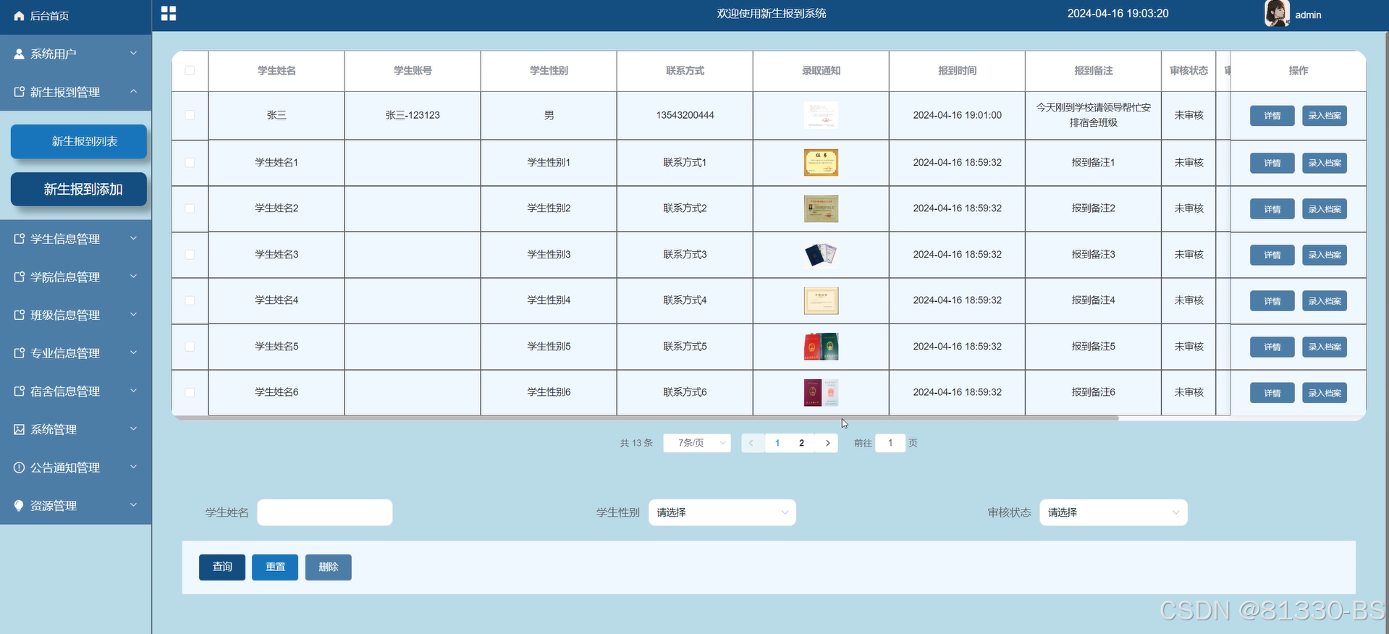Screen dimensions: 1389x634
Task: Click the image icon beside 系统管理
Action: (19, 429)
